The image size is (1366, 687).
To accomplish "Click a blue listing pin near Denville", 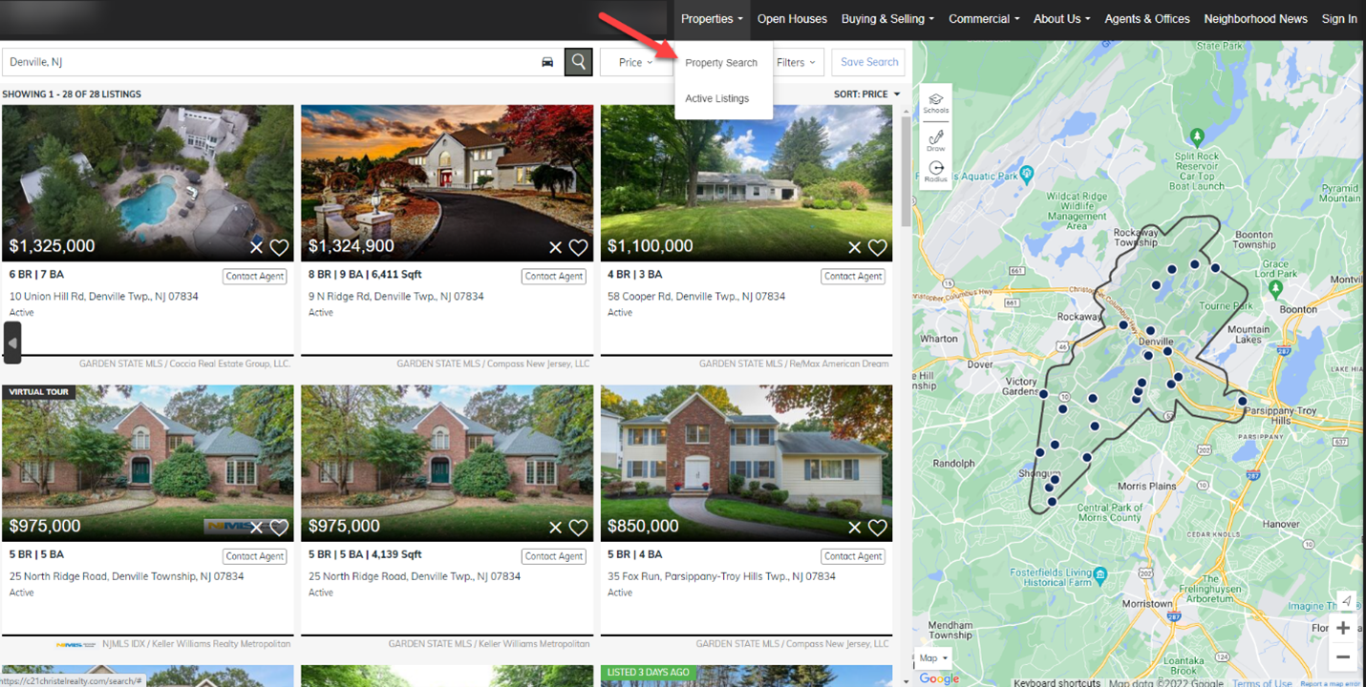I will pos(1167,351).
